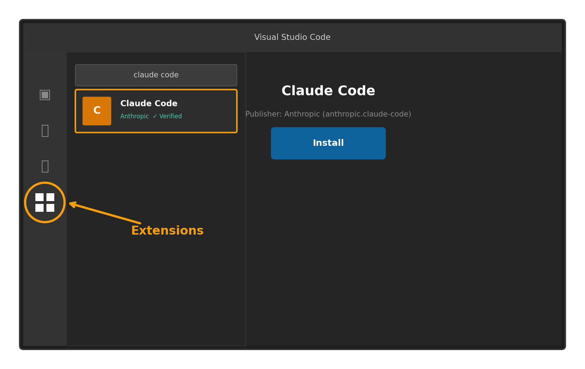Click the Anthropic publisher name in result
Image resolution: width=585 pixels, height=369 pixels.
point(134,116)
